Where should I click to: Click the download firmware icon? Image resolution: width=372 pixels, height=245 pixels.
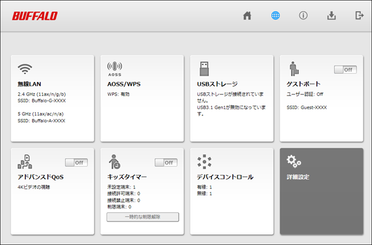(x=332, y=16)
